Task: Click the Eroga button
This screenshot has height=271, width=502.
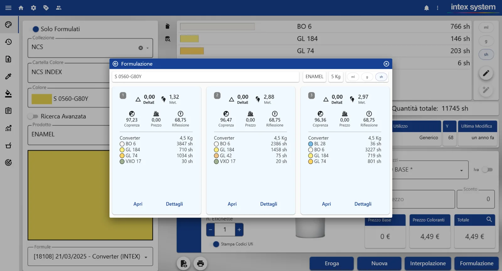Action: [332, 263]
